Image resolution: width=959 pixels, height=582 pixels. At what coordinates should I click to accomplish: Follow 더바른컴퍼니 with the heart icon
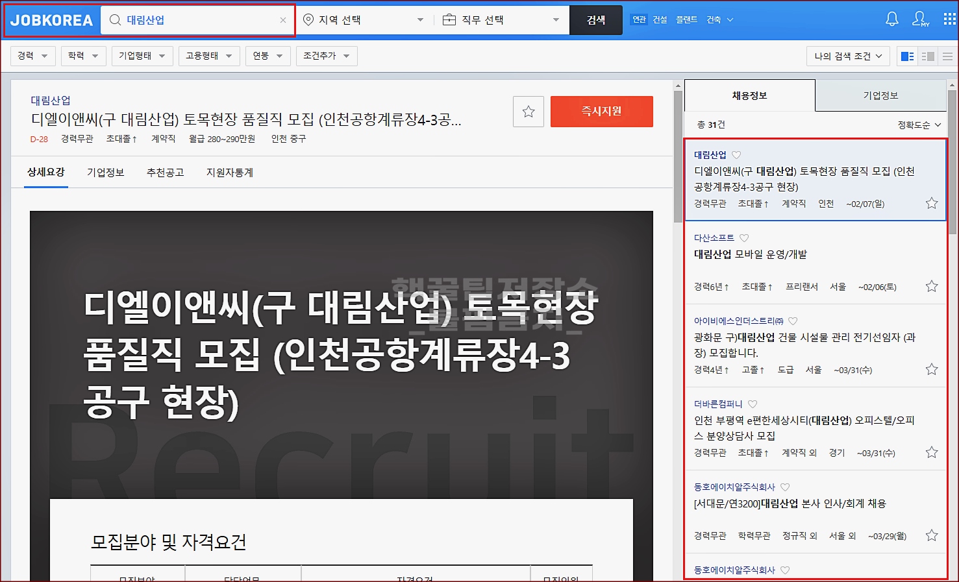click(753, 404)
